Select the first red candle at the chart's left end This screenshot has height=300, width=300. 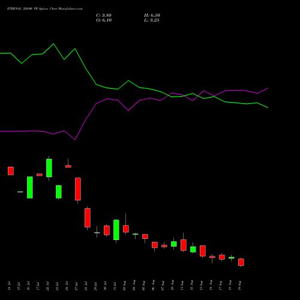coord(11,171)
